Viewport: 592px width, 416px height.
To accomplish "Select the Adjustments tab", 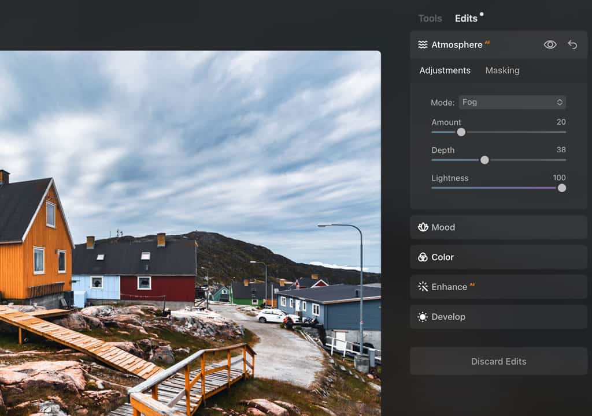I will pos(445,70).
